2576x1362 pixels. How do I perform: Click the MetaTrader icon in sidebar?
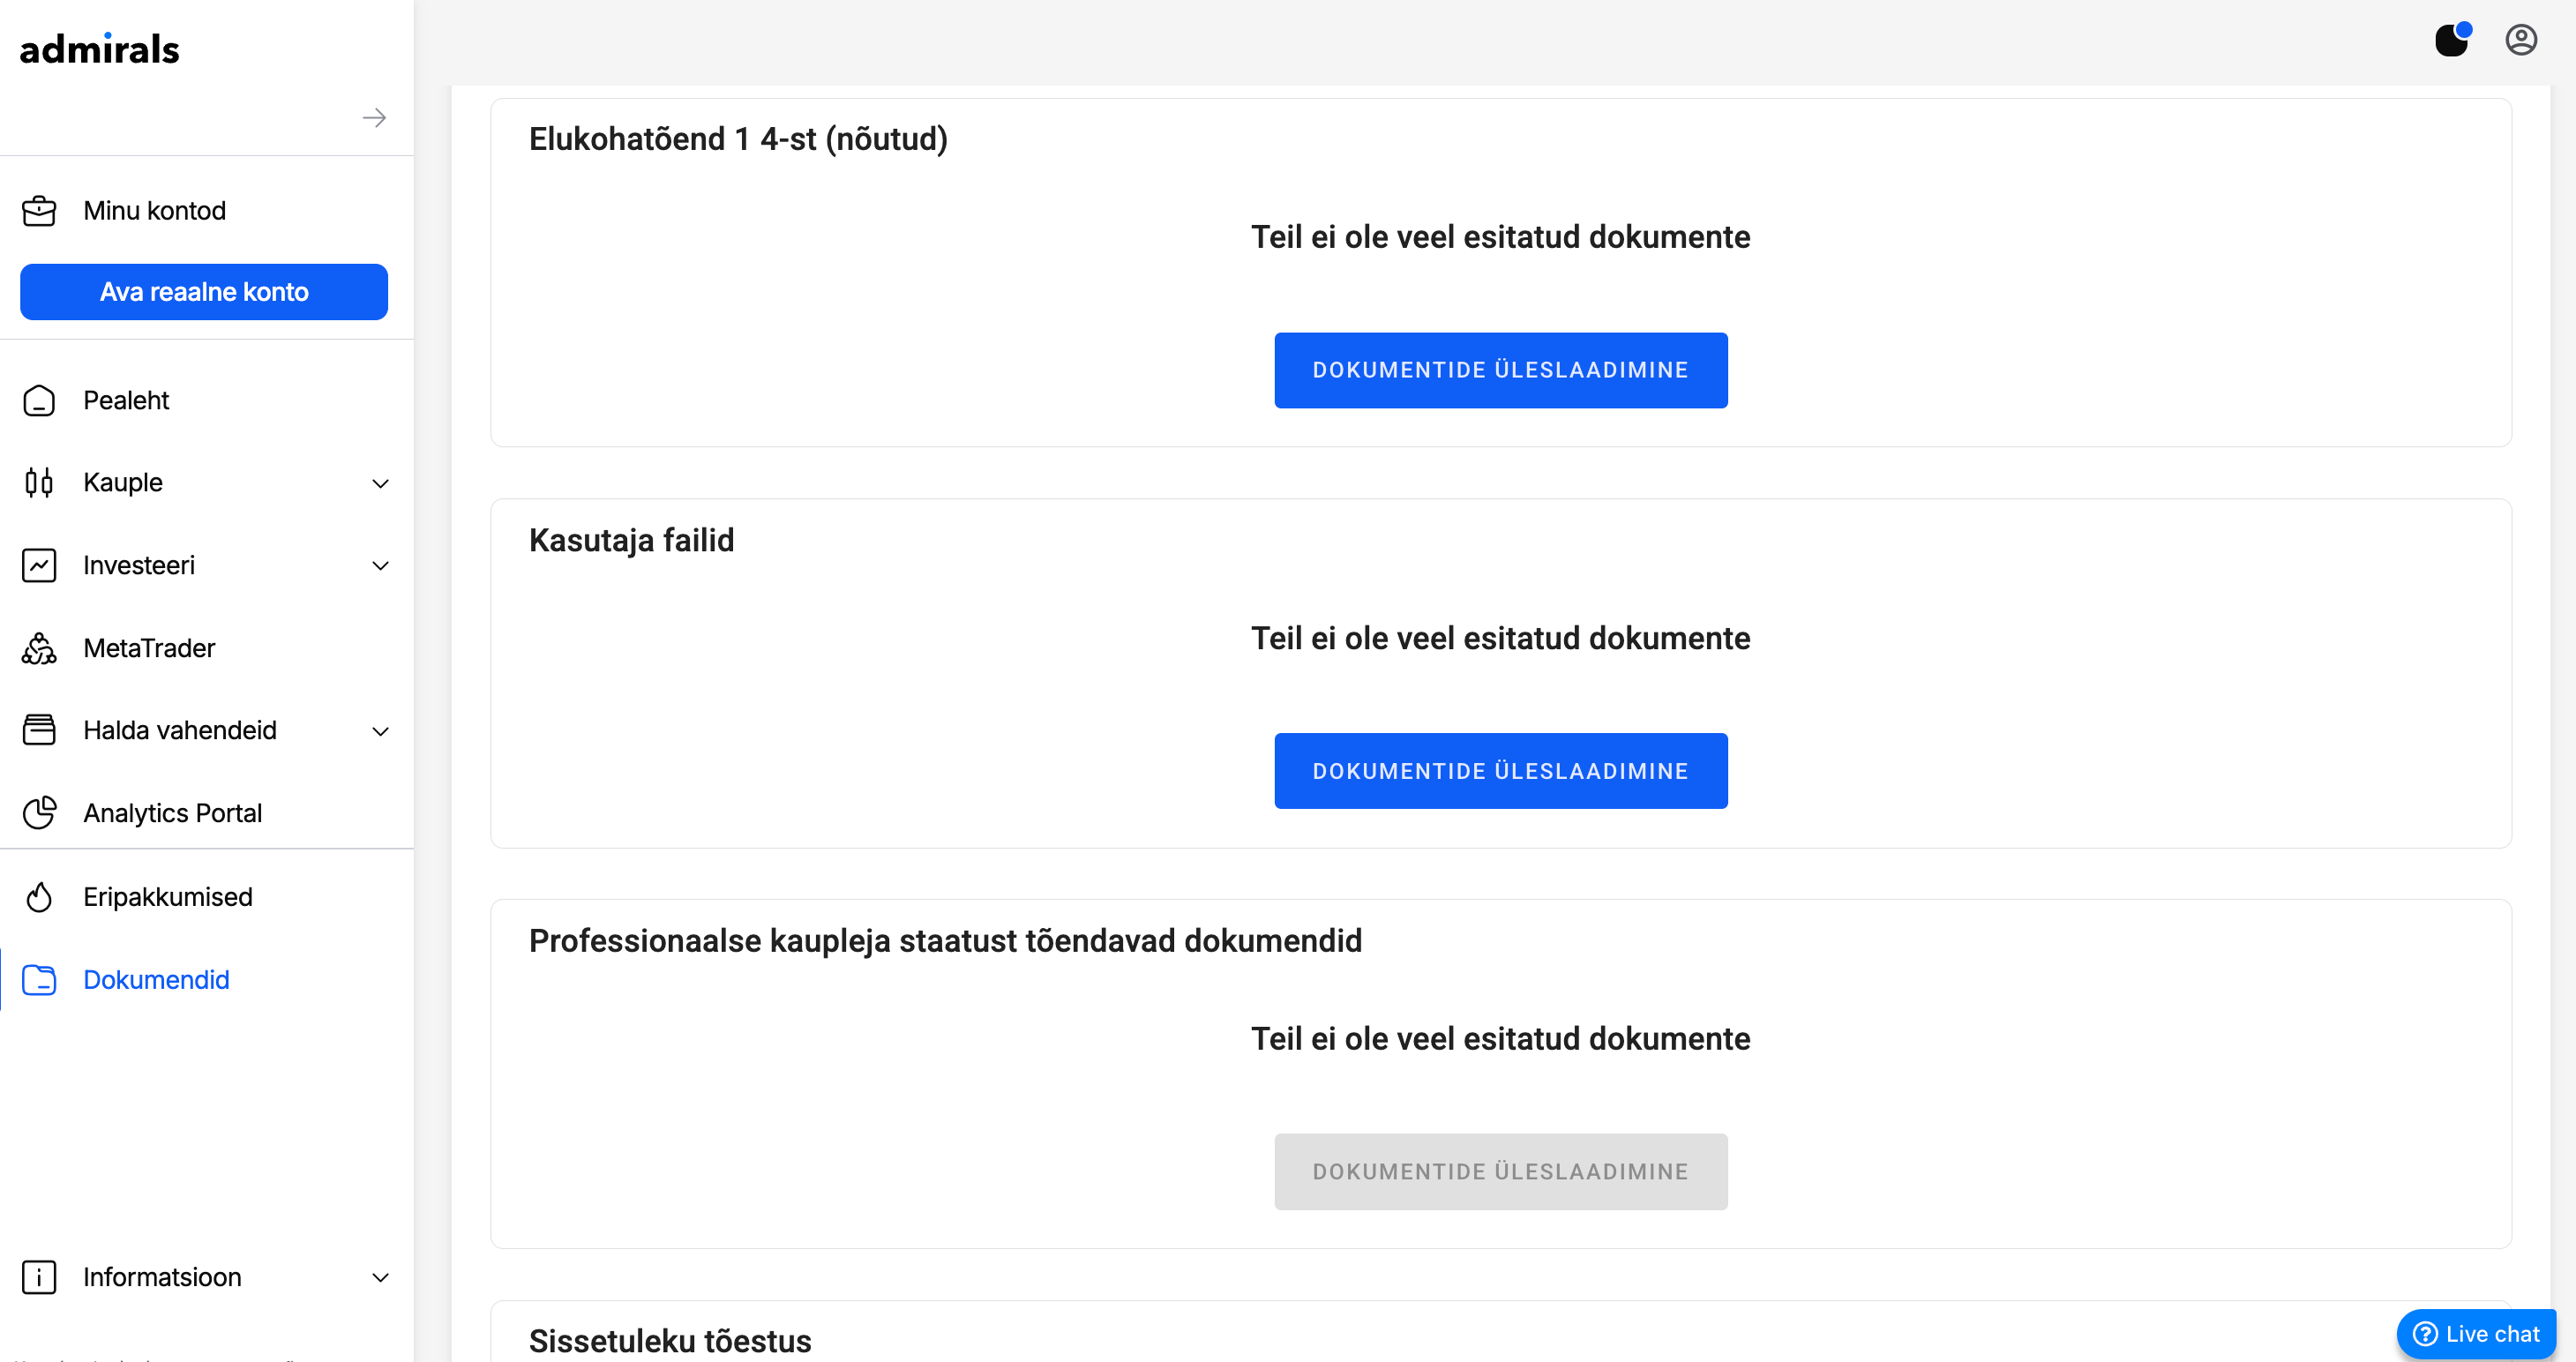[x=39, y=649]
